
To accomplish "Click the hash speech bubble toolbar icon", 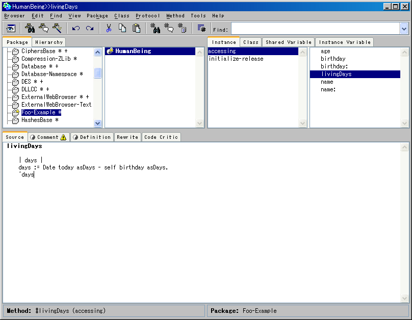I will pyautogui.click(x=169, y=28).
